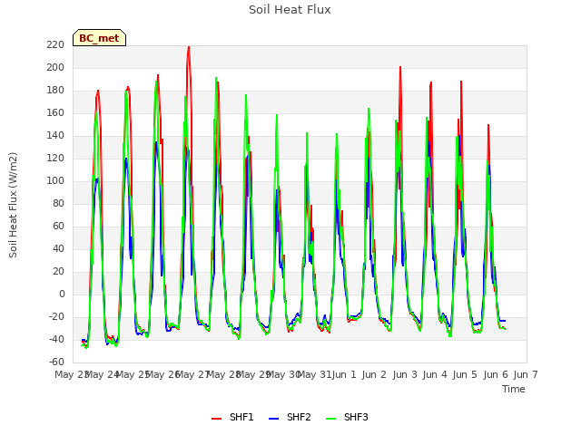Viewport: 581px width, 435px height.
Task: Click the Jun 4 x-axis tick label
Action: tap(435, 374)
